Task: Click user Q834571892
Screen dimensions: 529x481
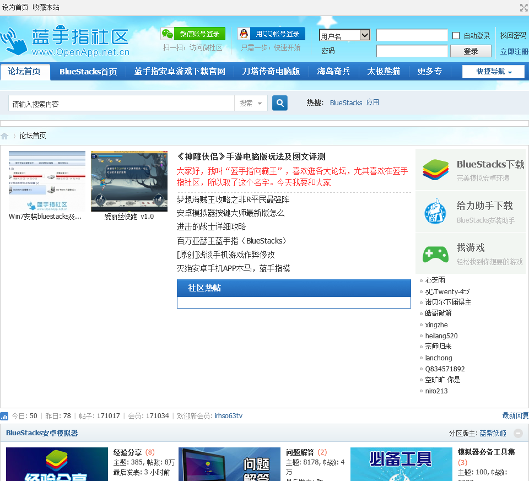Action: [x=445, y=369]
